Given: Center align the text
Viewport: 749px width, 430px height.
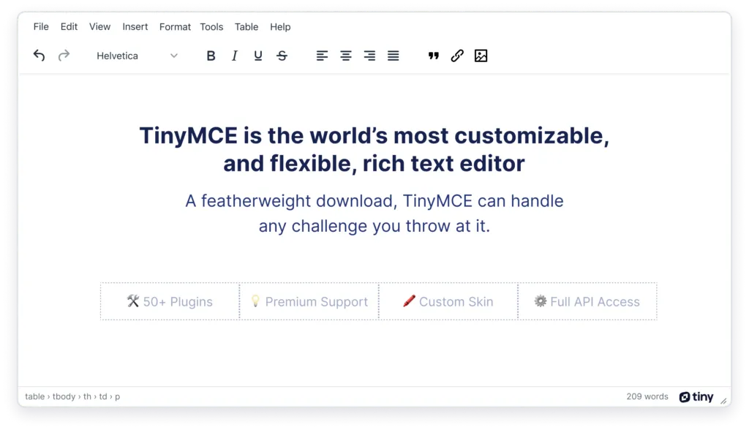Looking at the screenshot, I should tap(346, 56).
